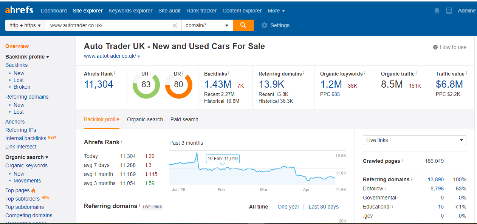Screen dimensions: 477x224
Task: Clear the URL with the X icon
Action: (175, 26)
